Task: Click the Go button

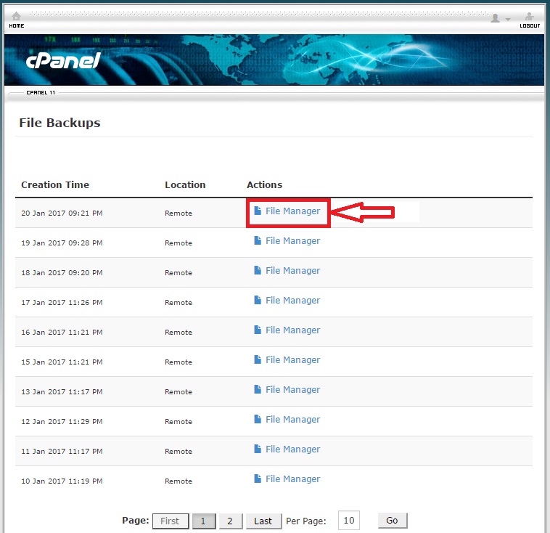Action: point(393,521)
